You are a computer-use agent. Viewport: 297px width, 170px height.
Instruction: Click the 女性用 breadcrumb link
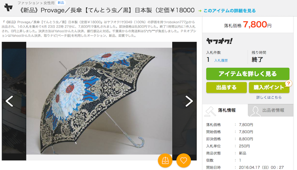[49, 3]
